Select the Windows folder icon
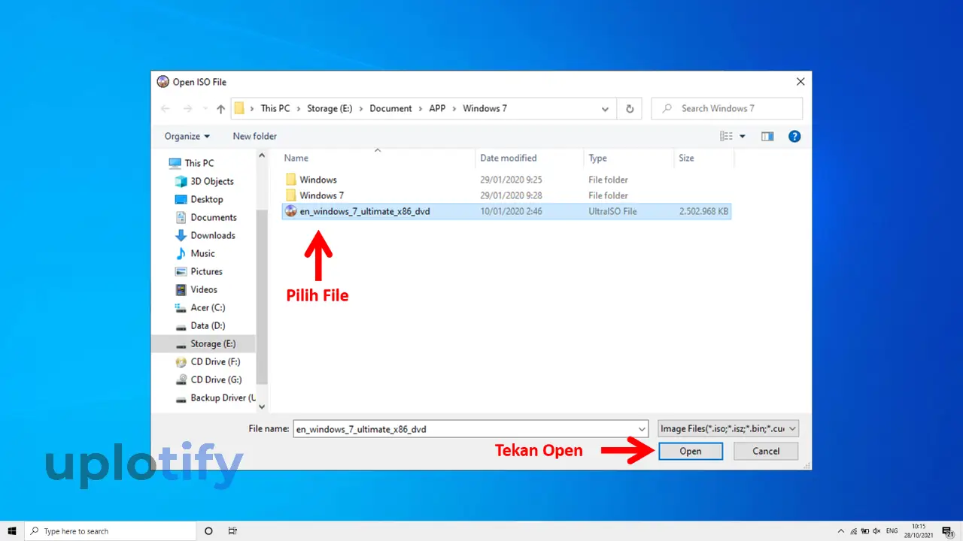Screen dimensions: 963x541 point(291,180)
